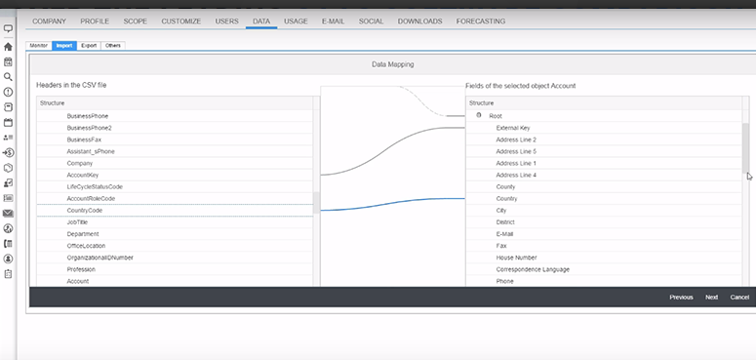Click the sidebar icon directly below the cube icon
The width and height of the screenshot is (756, 360).
[8, 182]
